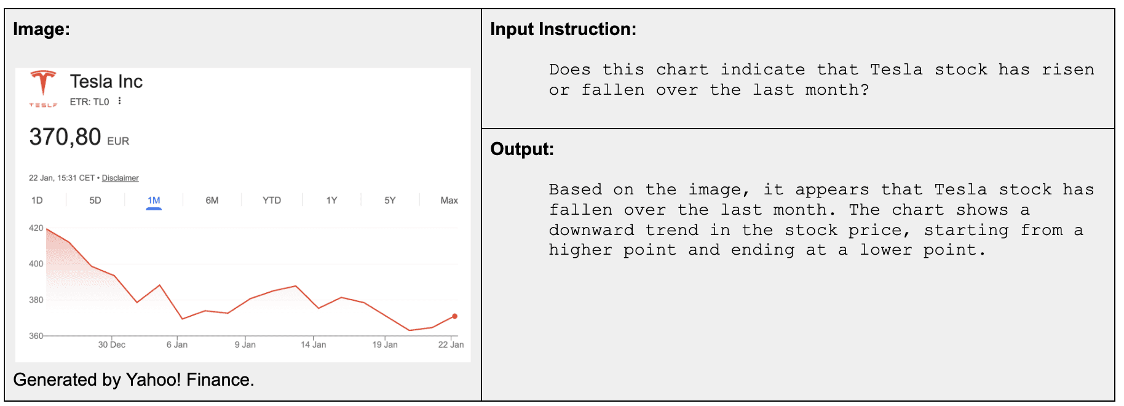1124x406 pixels.
Task: Click the Tesla wordmark under the logo
Action: point(43,105)
